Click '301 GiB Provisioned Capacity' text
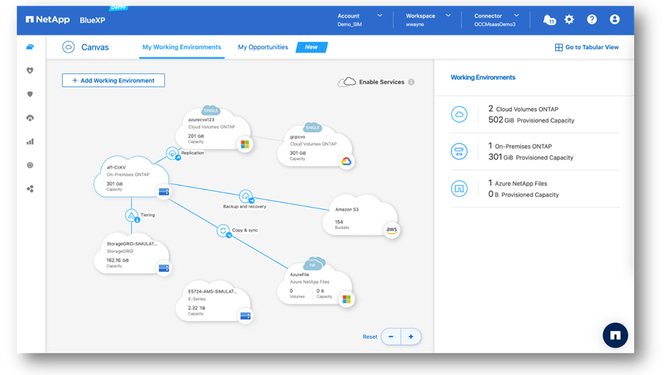The image size is (667, 375). tap(530, 157)
